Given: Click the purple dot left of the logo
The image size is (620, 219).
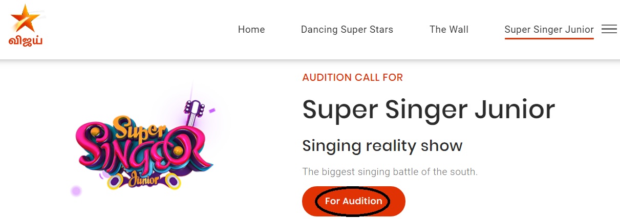Looking at the screenshot, I should tap(76, 191).
